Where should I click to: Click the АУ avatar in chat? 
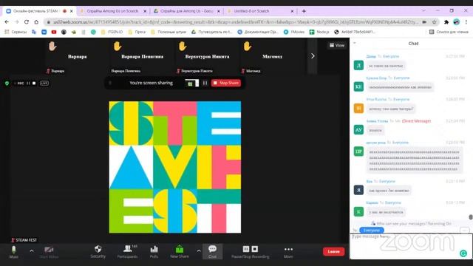[358, 130]
